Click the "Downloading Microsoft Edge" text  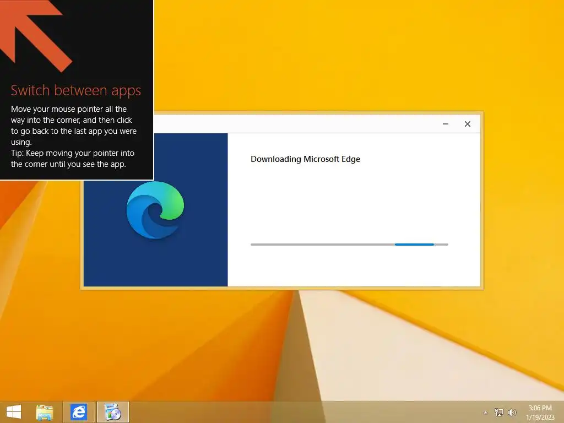(x=305, y=159)
